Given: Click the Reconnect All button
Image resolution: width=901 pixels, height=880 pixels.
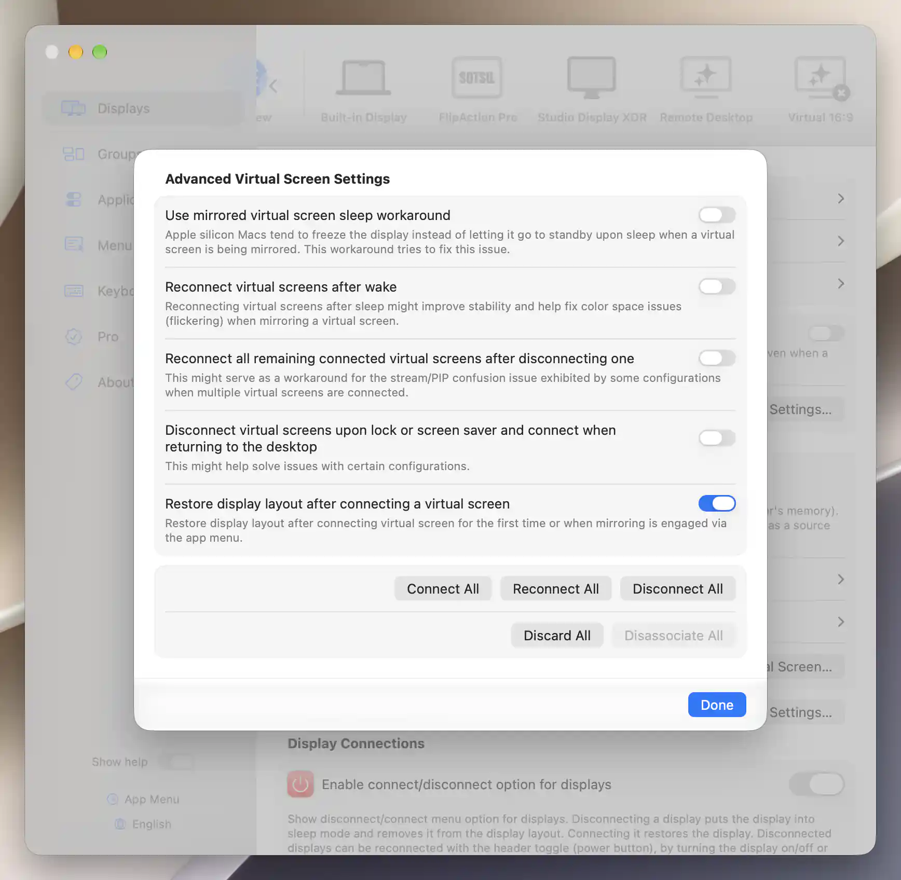Looking at the screenshot, I should click(555, 588).
